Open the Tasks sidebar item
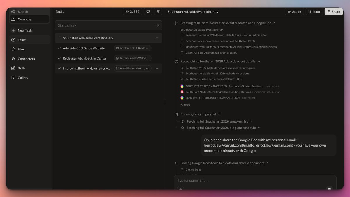Viewport: 350px width, 197px height. tap(29, 40)
